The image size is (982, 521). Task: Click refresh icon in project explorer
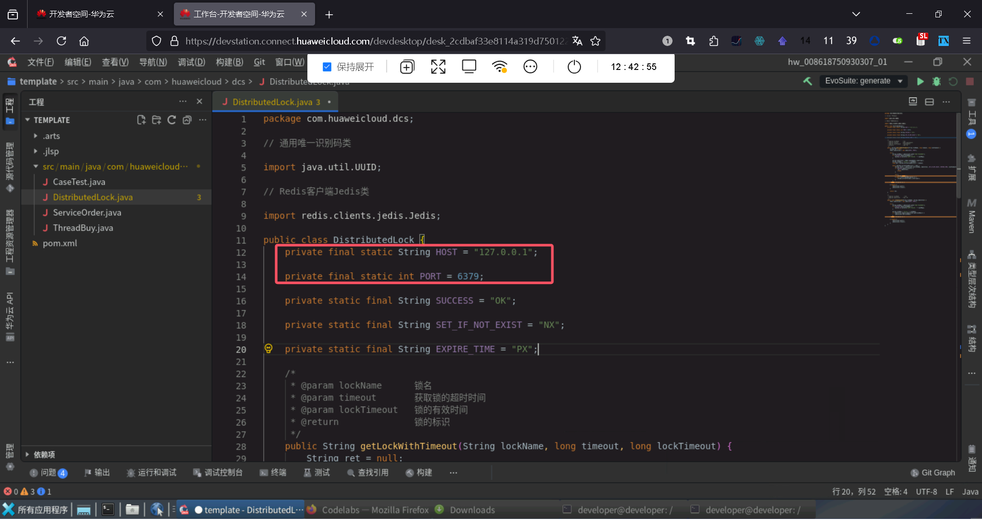click(172, 120)
